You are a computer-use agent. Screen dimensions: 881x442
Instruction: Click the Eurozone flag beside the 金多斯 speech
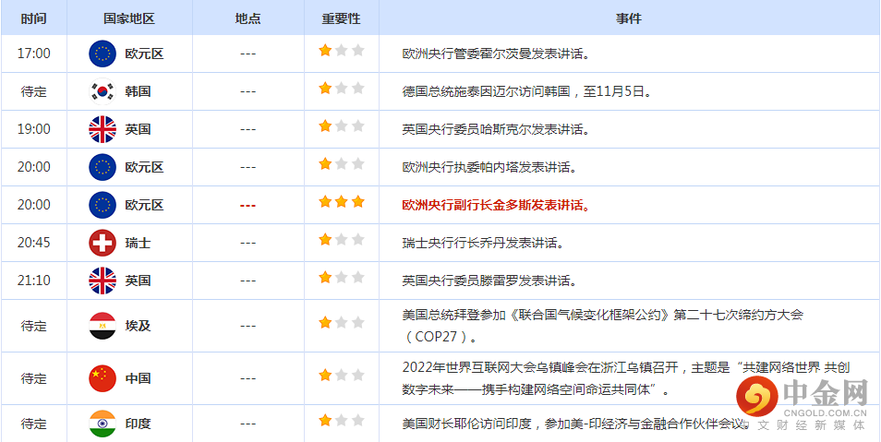click(x=103, y=205)
